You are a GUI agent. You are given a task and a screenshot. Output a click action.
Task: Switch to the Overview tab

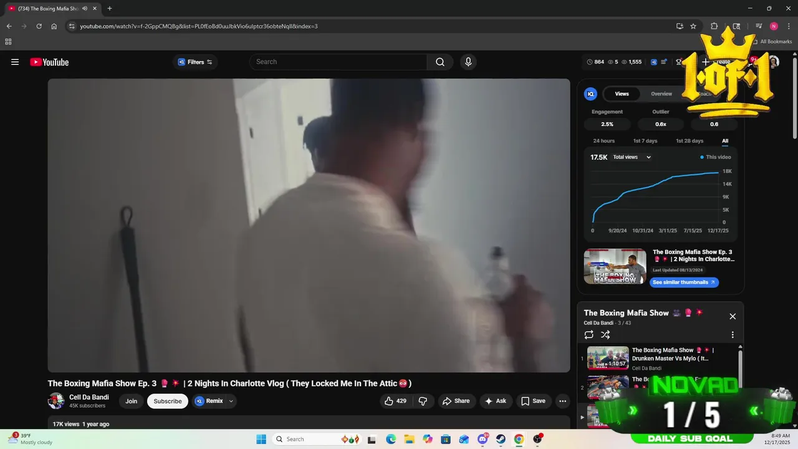pyautogui.click(x=661, y=94)
